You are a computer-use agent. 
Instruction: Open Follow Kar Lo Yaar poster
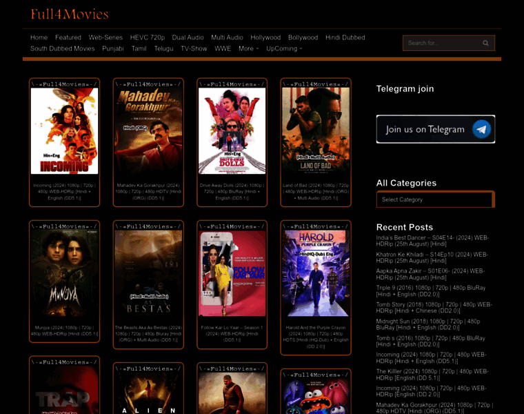232,273
